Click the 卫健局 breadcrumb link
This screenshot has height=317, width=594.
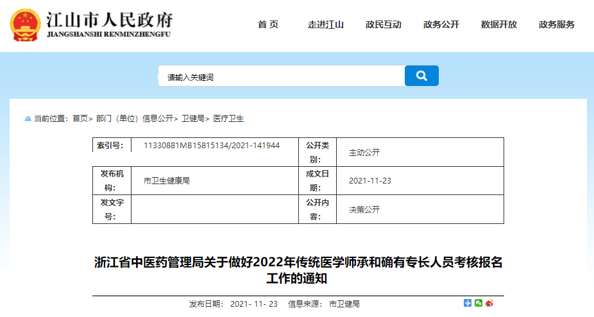pyautogui.click(x=192, y=119)
